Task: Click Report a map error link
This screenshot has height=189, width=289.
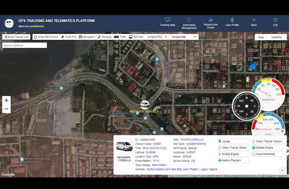Action: [x=277, y=176]
